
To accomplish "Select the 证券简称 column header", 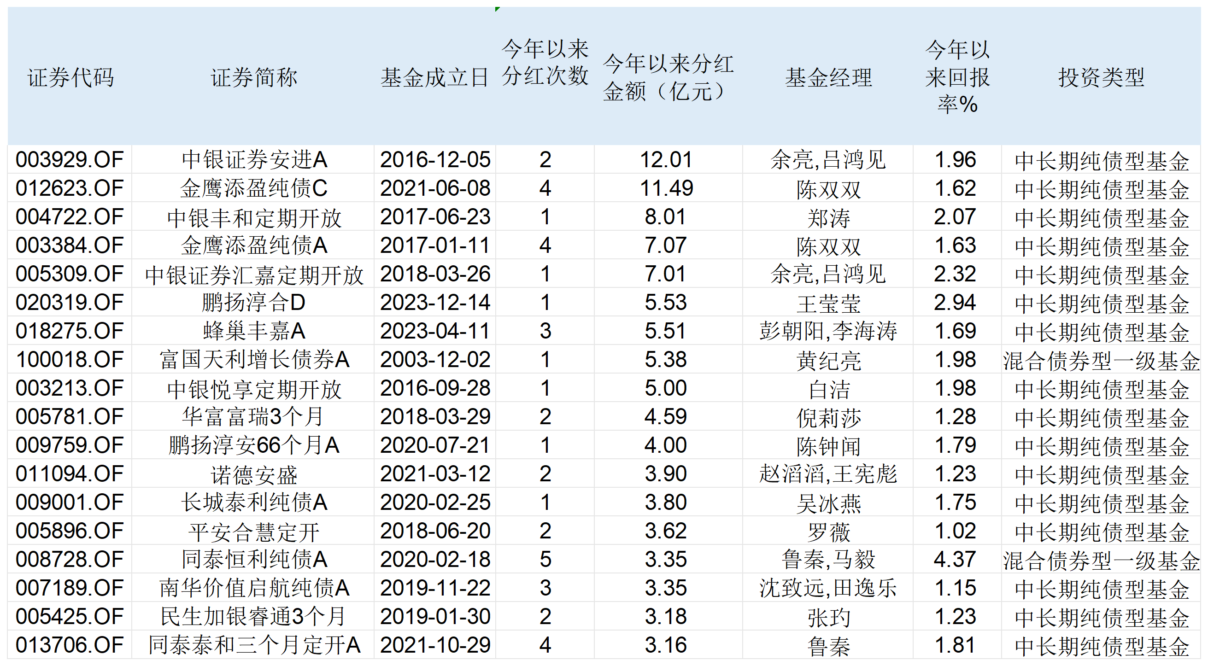I will [x=253, y=77].
